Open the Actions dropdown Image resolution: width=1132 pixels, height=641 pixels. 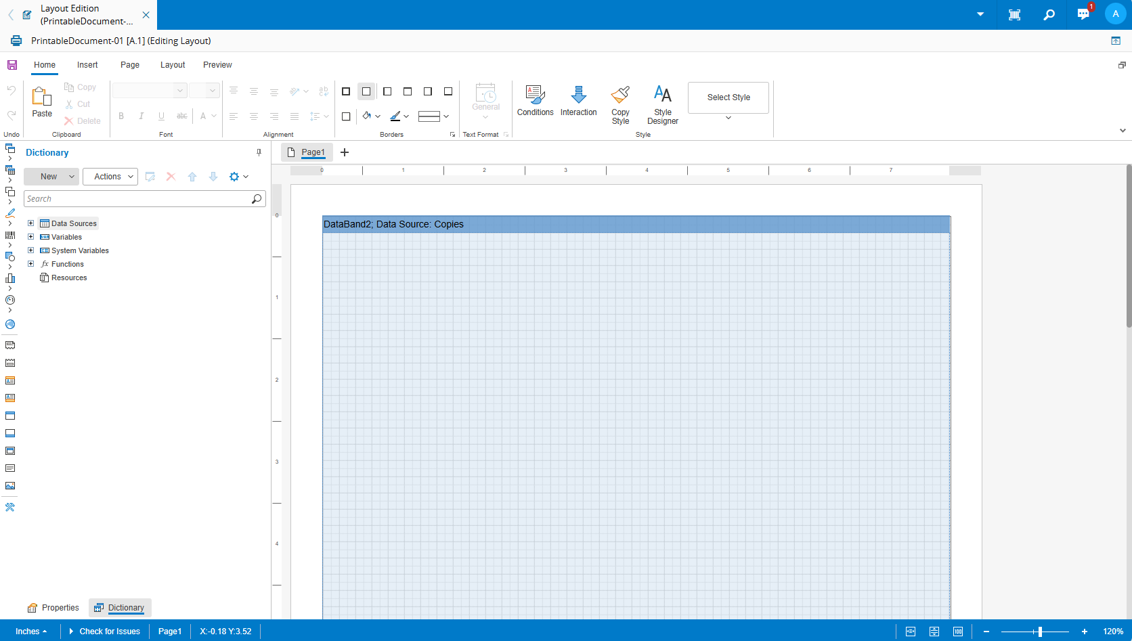(110, 177)
